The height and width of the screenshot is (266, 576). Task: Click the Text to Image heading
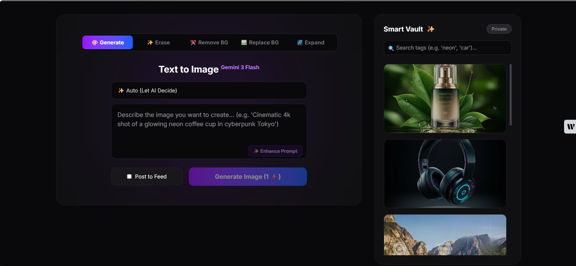pyautogui.click(x=189, y=69)
